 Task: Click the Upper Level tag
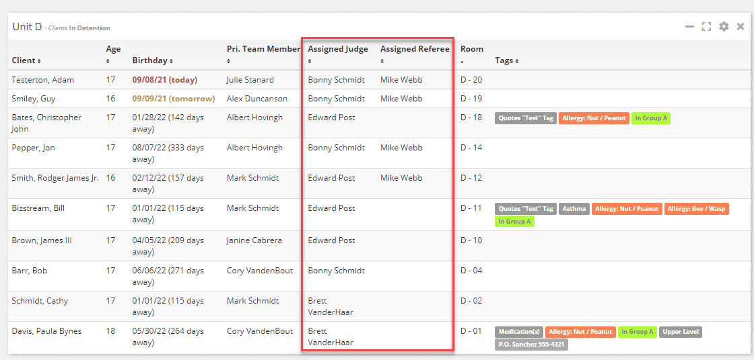point(681,332)
